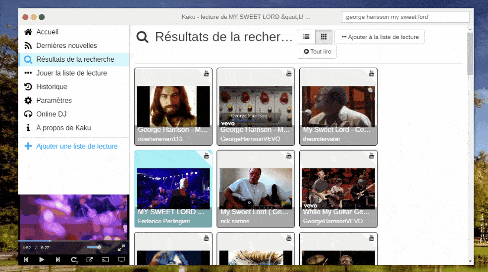Skip to previous track

pos(26,260)
